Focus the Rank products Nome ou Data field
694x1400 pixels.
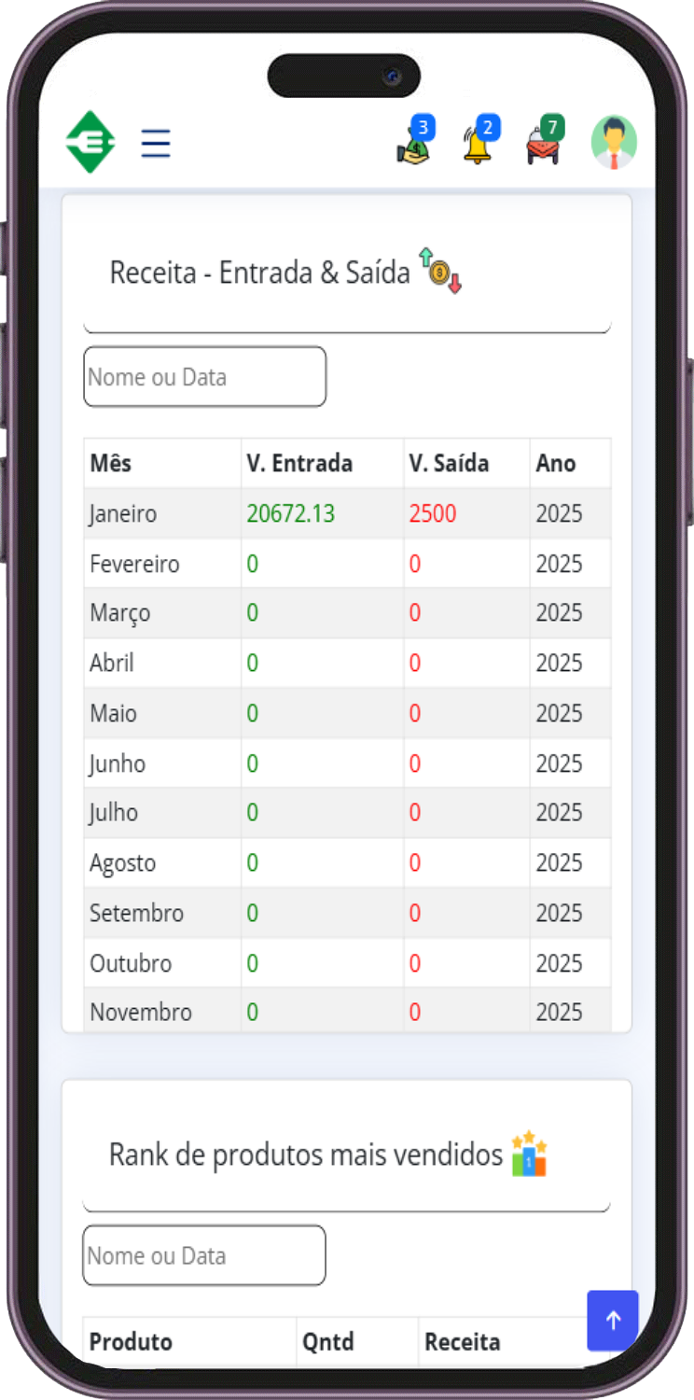click(x=204, y=1255)
